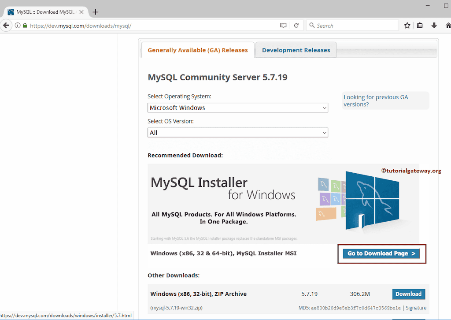Download Windows 32-bit ZIP Archive
451x320 pixels.
[x=408, y=294]
